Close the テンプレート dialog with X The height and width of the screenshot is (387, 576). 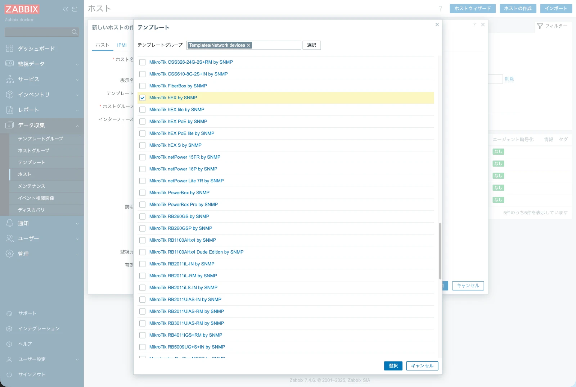coord(437,24)
